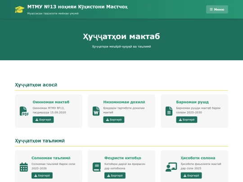Click the document icon for Барномаи рушд
This screenshot has width=243, height=182.
(169, 111)
